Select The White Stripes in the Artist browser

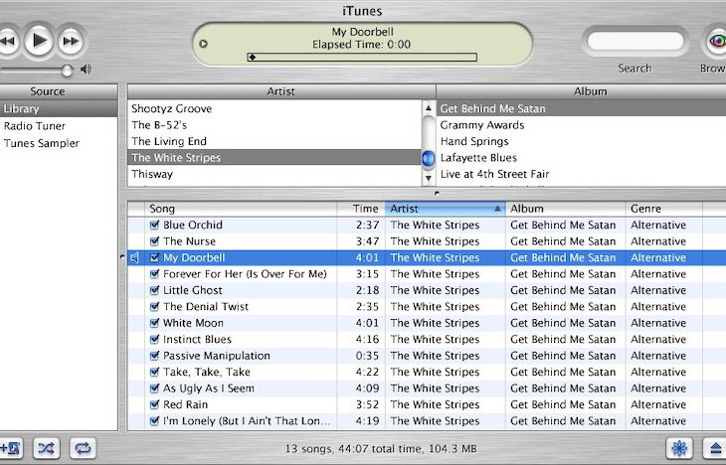pyautogui.click(x=274, y=157)
